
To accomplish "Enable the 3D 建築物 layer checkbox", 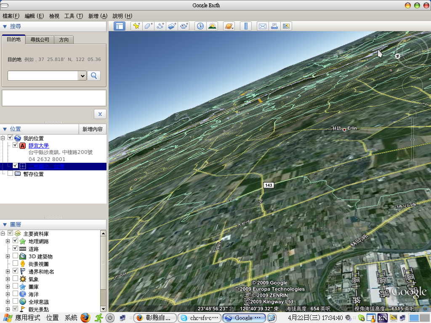I will pyautogui.click(x=16, y=256).
